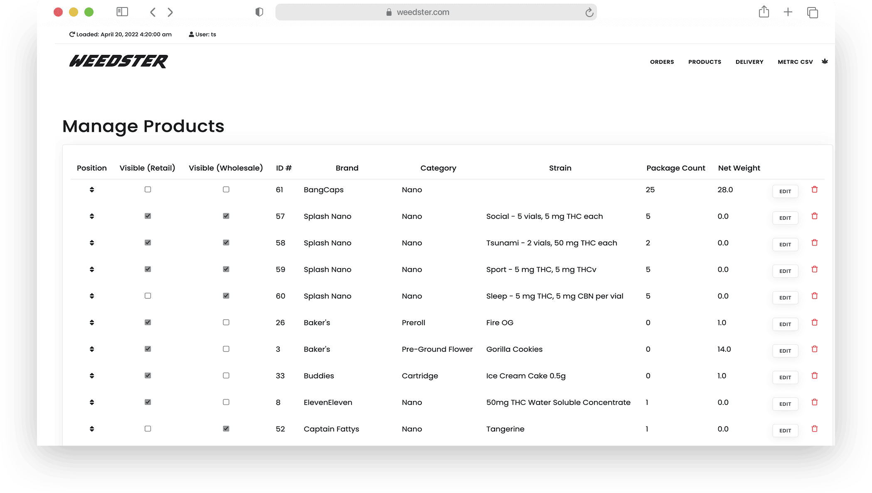
Task: Open the browser share icon
Action: tap(764, 12)
